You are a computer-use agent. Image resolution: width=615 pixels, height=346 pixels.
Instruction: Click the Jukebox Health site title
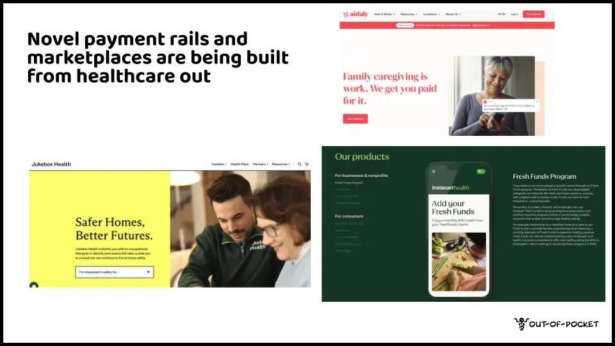pyautogui.click(x=51, y=165)
